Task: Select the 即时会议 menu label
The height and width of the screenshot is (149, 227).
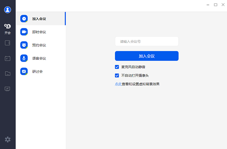Action: click(39, 32)
